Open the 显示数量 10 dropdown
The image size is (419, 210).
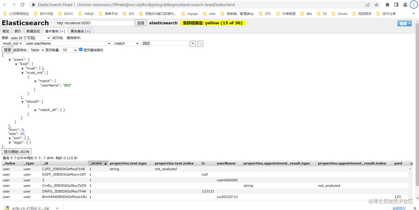click(70, 50)
